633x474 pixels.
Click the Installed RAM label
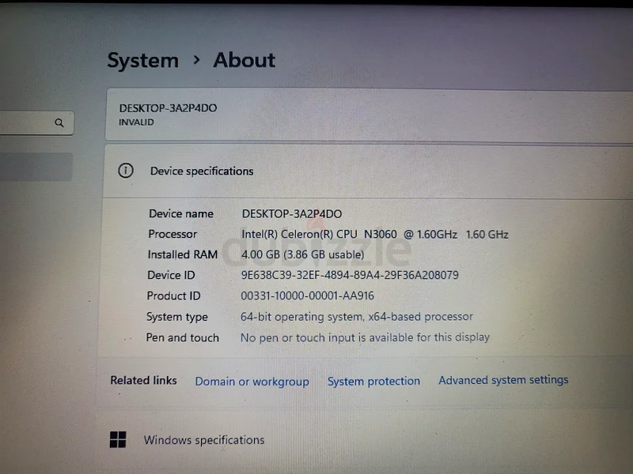click(x=183, y=254)
